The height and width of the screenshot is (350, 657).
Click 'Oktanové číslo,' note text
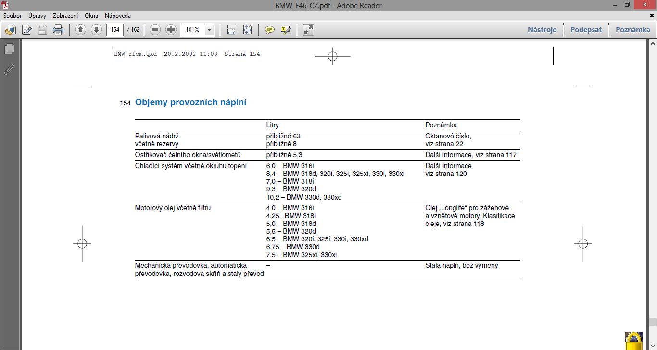tap(448, 136)
